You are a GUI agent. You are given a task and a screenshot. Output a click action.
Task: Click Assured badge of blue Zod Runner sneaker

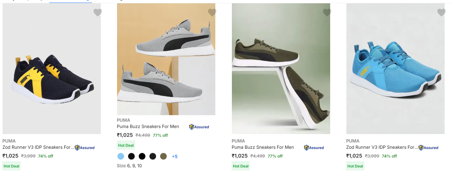pos(428,148)
